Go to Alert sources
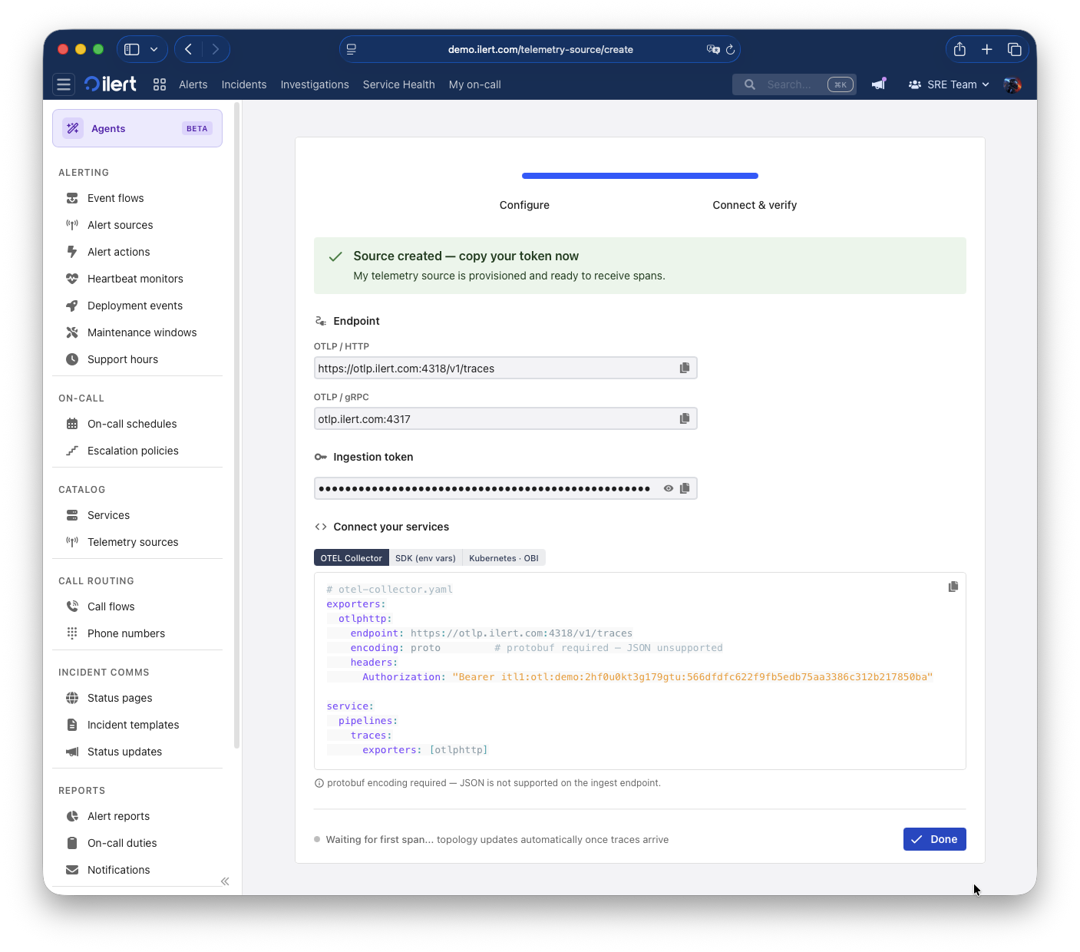 point(137,225)
